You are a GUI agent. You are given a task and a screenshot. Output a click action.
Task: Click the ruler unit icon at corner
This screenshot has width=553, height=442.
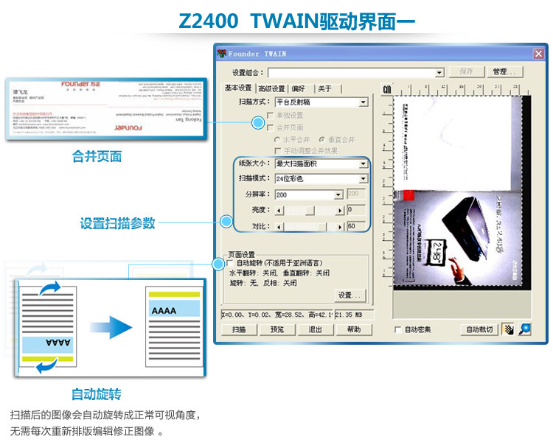pyautogui.click(x=387, y=90)
